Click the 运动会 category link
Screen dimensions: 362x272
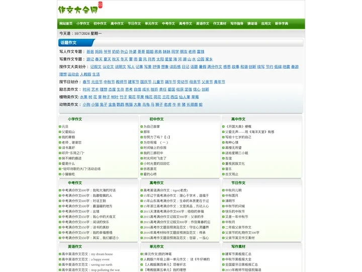pyautogui.click(x=73, y=75)
